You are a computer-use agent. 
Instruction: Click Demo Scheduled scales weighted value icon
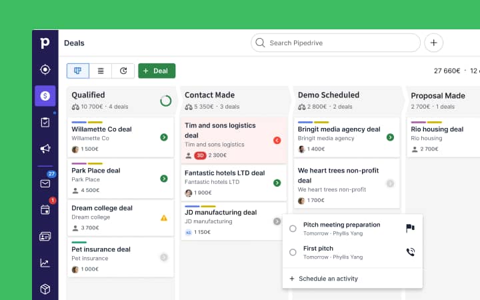click(302, 107)
